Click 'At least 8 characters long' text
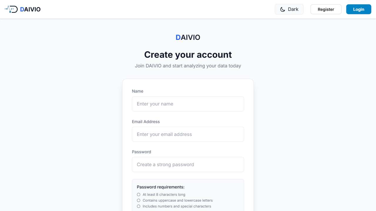The image size is (376, 211). 164,195
